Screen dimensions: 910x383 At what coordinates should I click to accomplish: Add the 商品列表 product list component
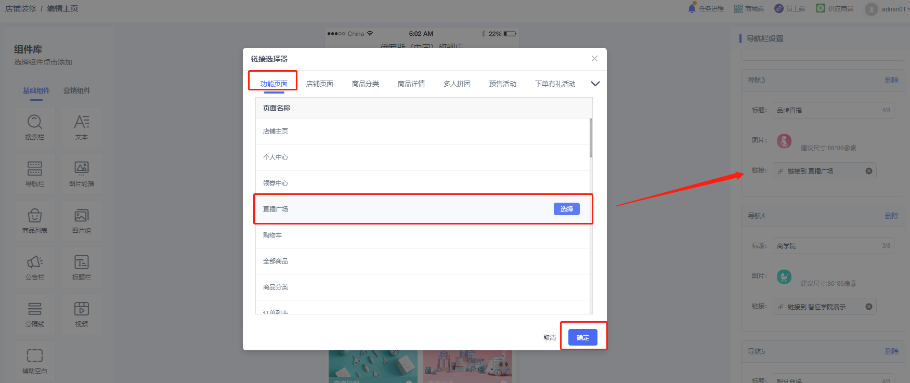[x=35, y=221]
